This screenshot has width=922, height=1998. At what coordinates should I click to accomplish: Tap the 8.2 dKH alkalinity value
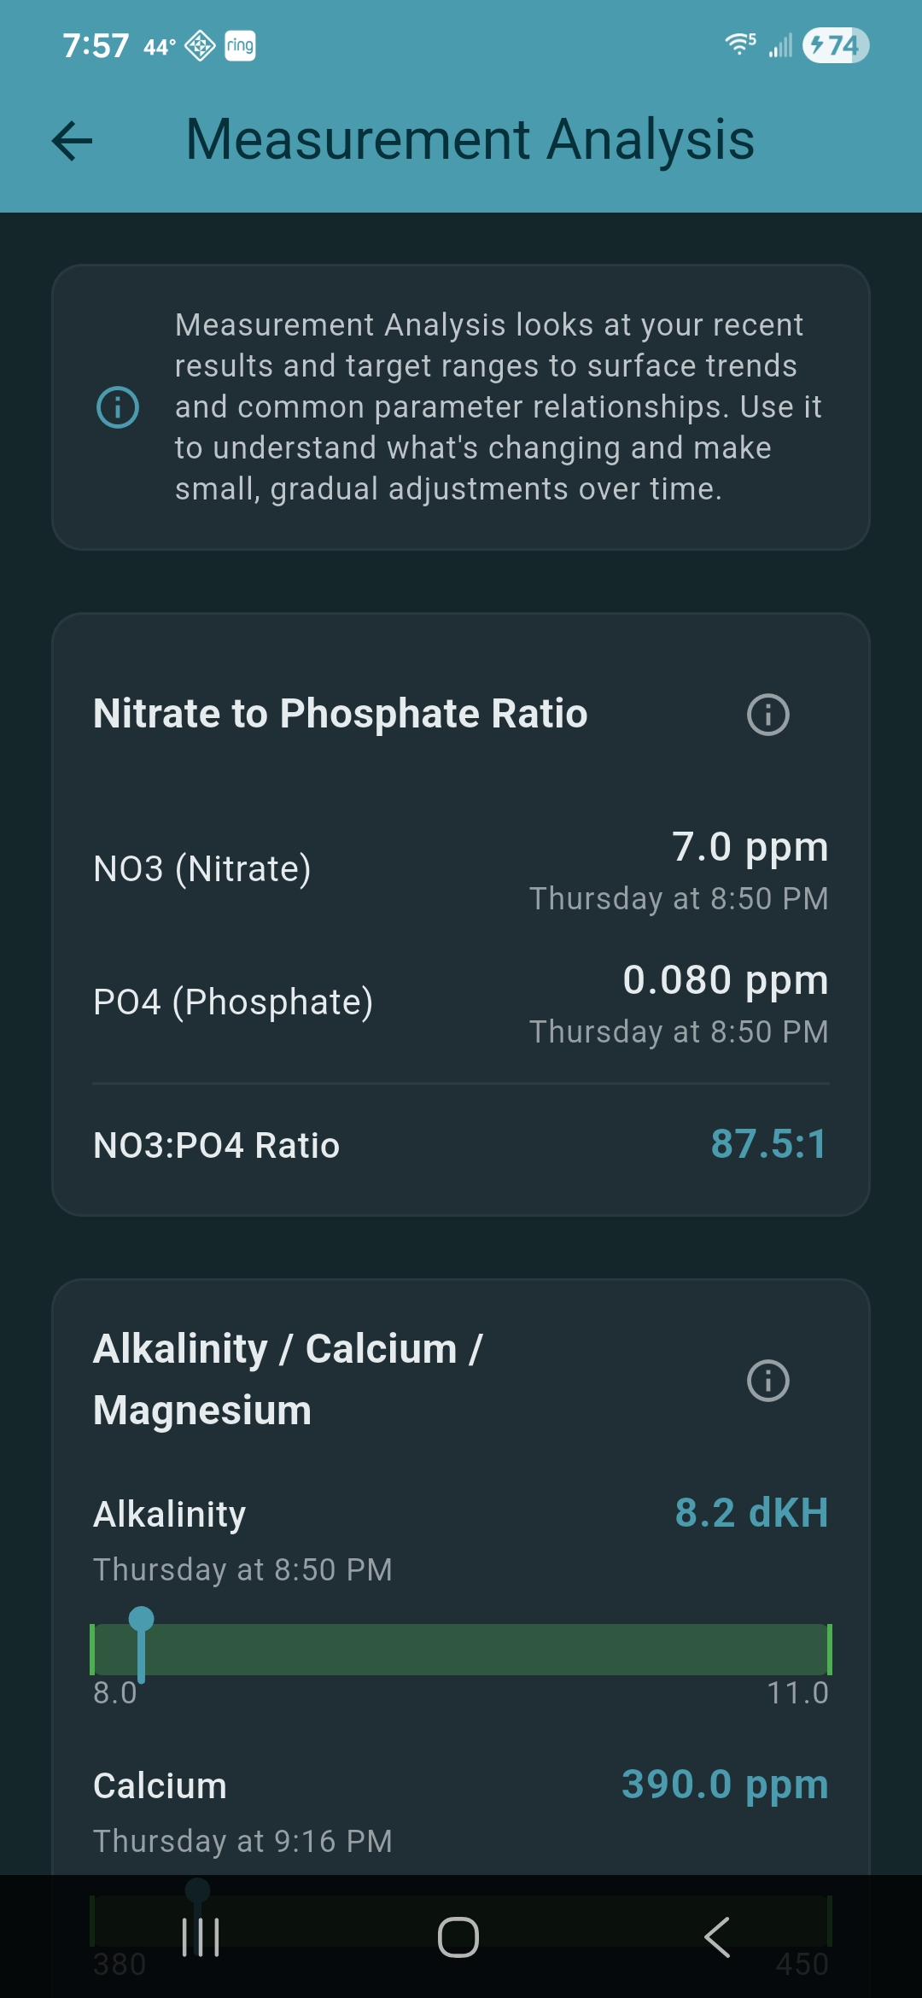[751, 1513]
